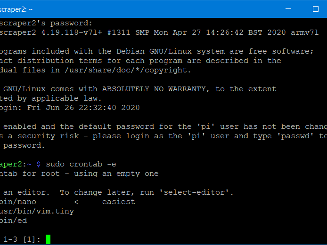
Task: Click the 'ABSOLUTELY NO WARRANTY' text
Action: tap(154, 89)
